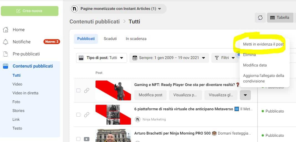Click the Pre-pubblicati document icon
This screenshot has width=296, height=142.
coord(6,54)
